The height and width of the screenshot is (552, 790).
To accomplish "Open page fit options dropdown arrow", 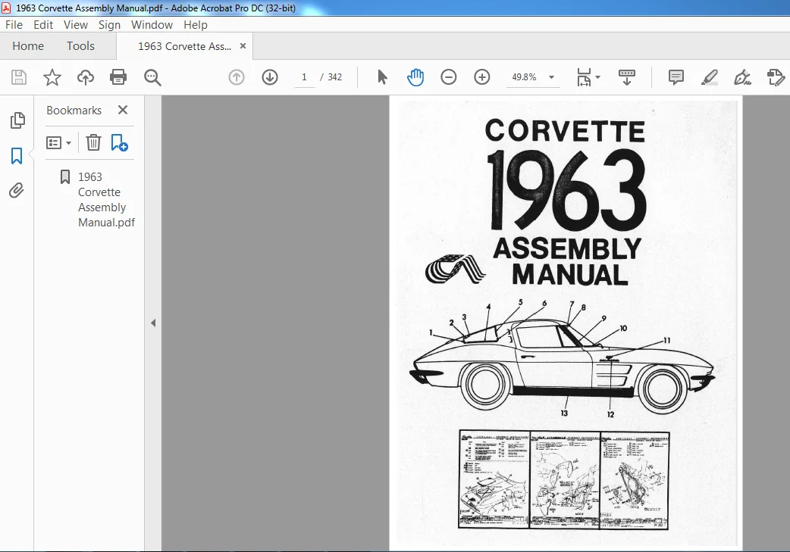I will pos(598,77).
